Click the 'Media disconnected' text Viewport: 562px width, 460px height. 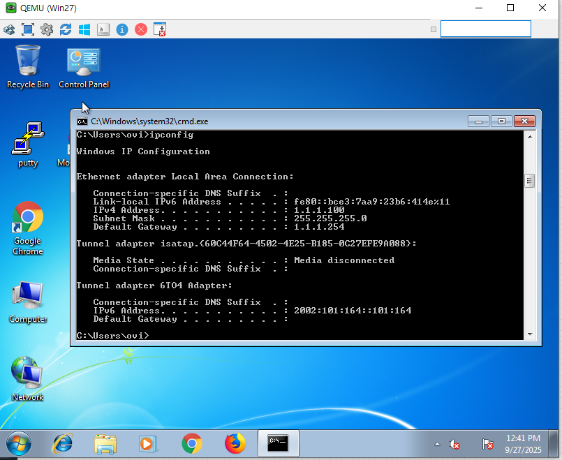344,260
